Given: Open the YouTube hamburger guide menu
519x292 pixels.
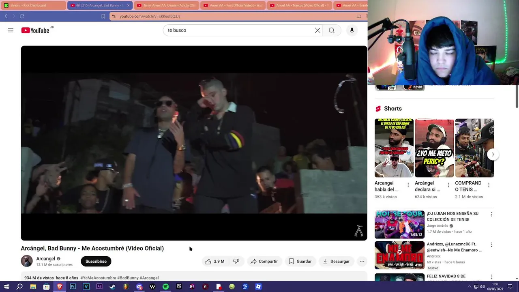Looking at the screenshot, I should click(x=11, y=30).
